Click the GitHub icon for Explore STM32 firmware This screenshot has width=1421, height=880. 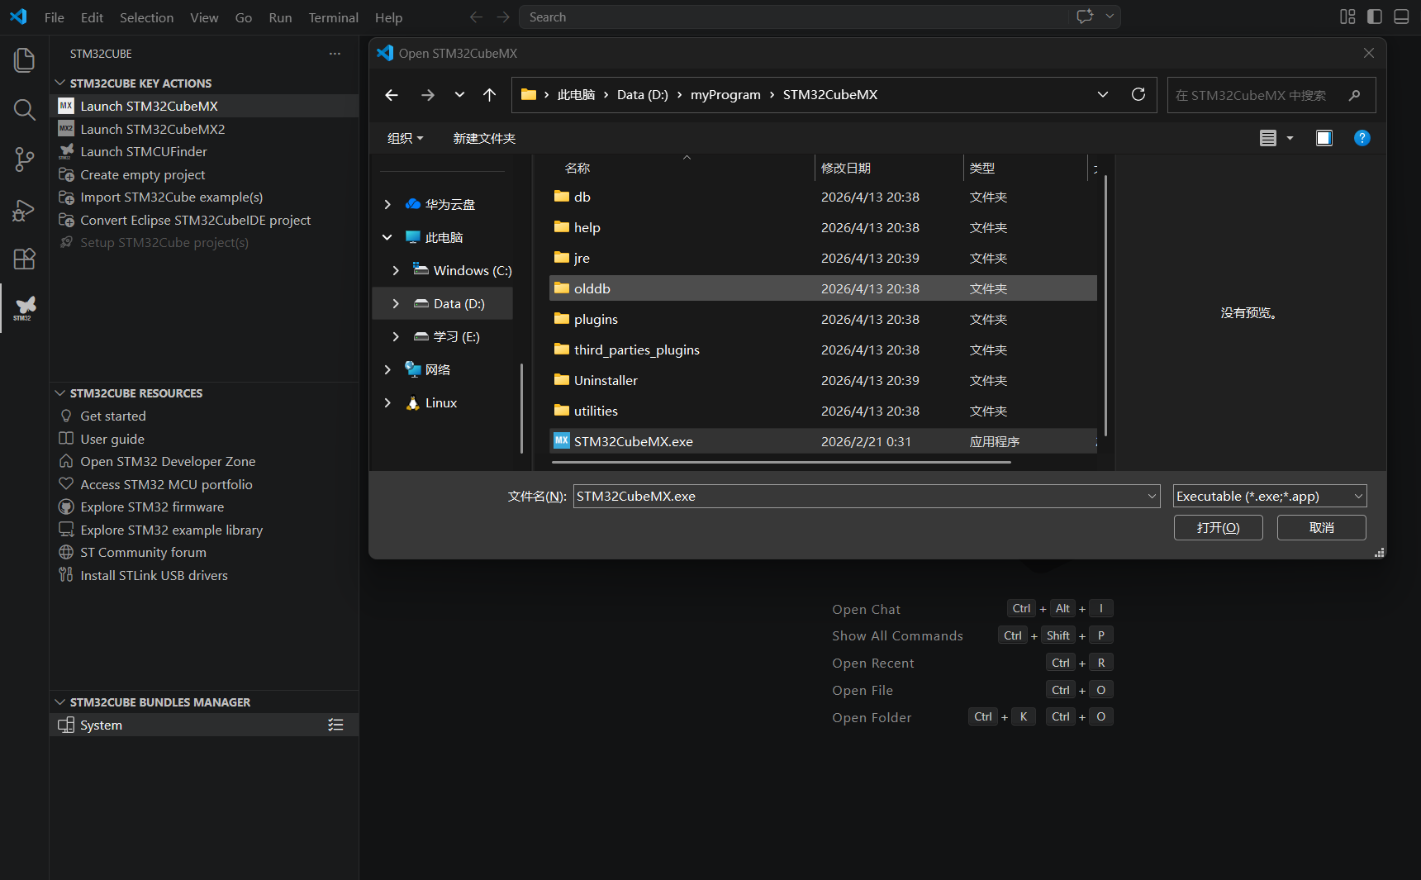66,507
